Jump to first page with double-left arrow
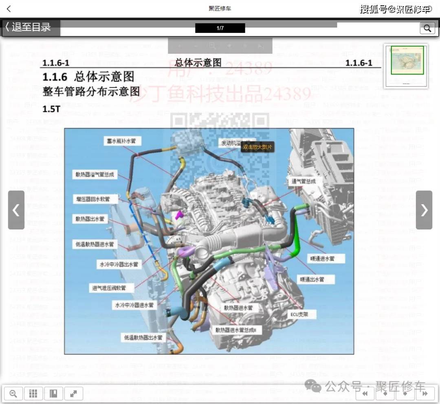440x404 pixels. pos(365,393)
